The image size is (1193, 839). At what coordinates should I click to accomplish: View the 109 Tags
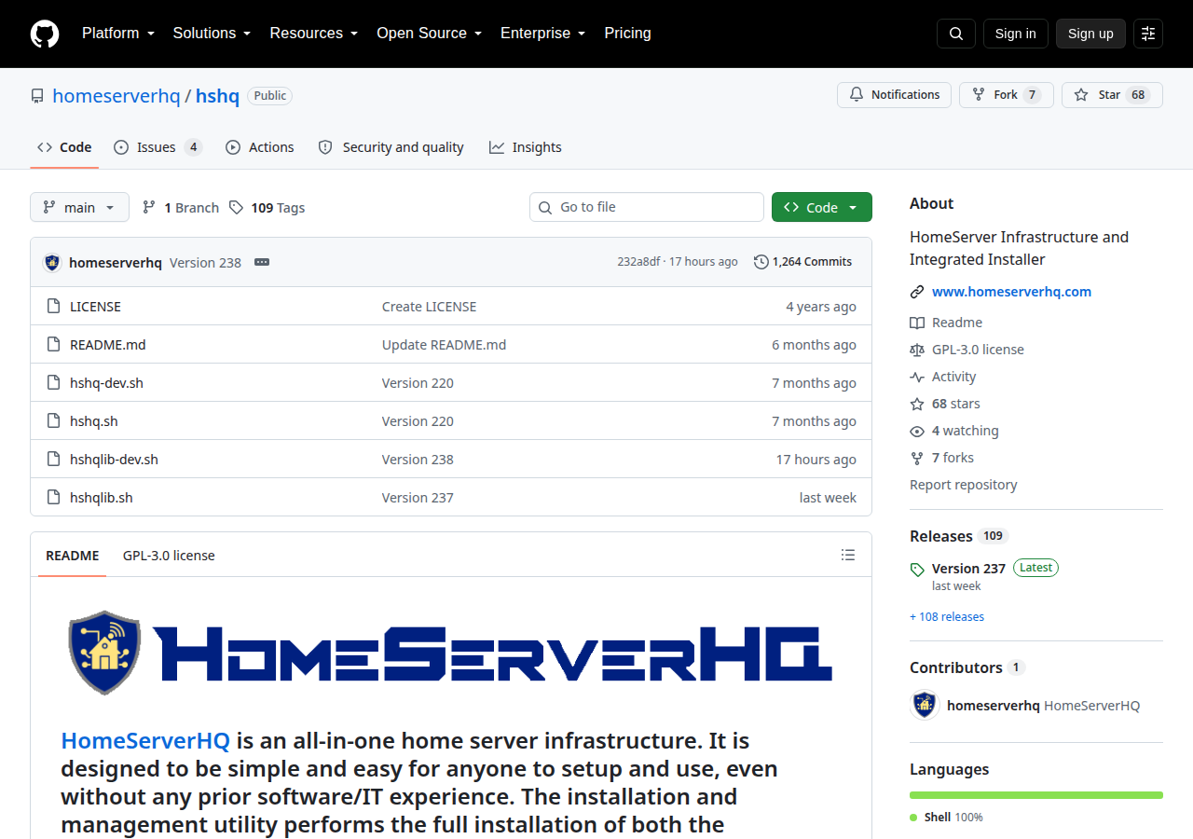click(267, 208)
